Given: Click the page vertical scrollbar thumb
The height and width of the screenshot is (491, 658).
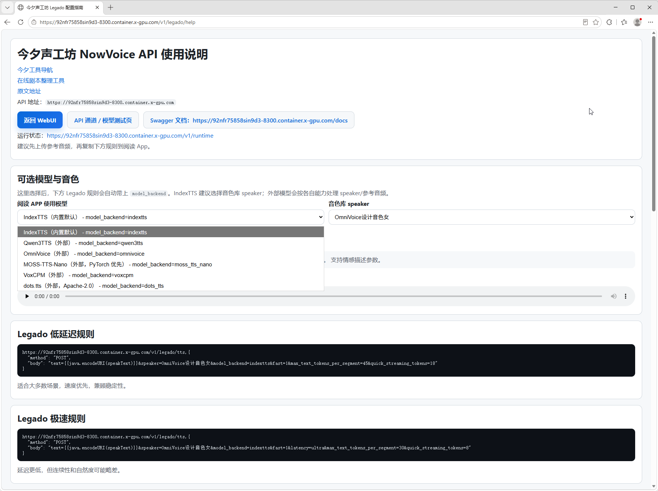Looking at the screenshot, I should click(654, 124).
